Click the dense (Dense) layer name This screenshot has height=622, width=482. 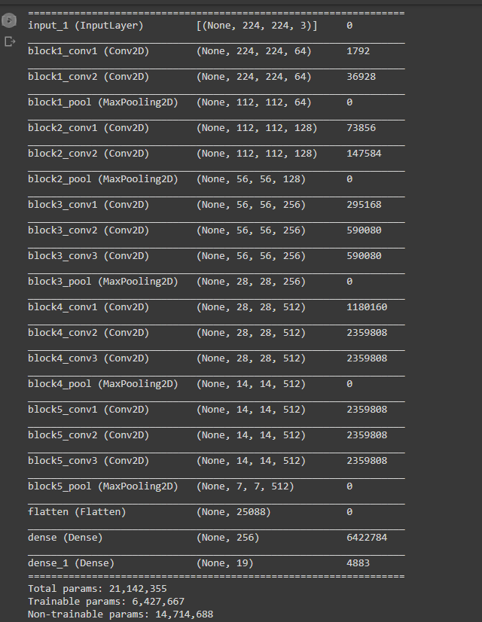(65, 538)
